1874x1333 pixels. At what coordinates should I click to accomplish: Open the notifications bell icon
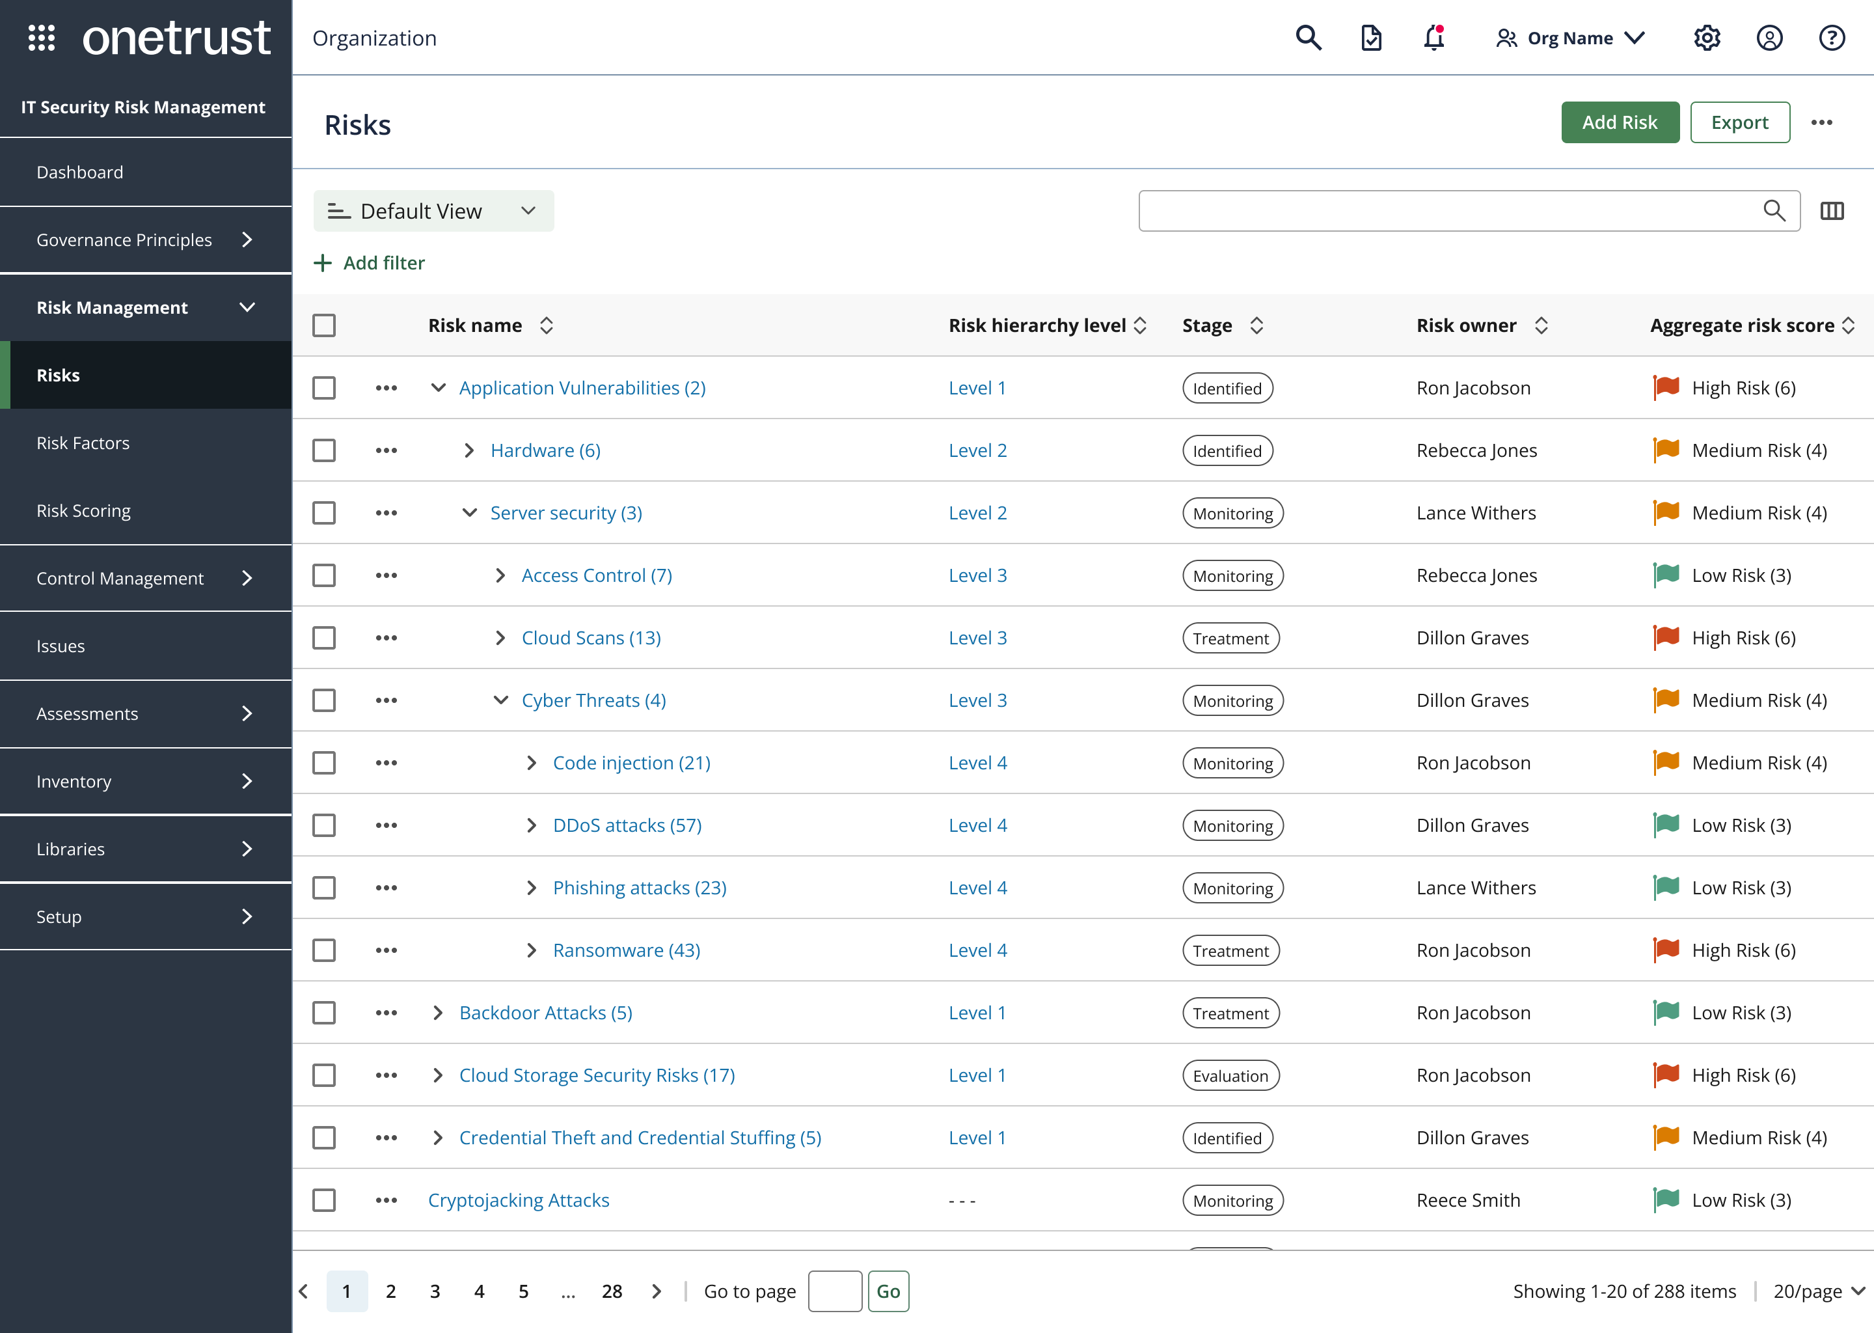(1433, 38)
